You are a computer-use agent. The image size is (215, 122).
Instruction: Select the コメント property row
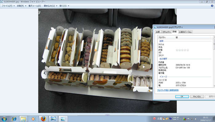[x=185, y=55]
